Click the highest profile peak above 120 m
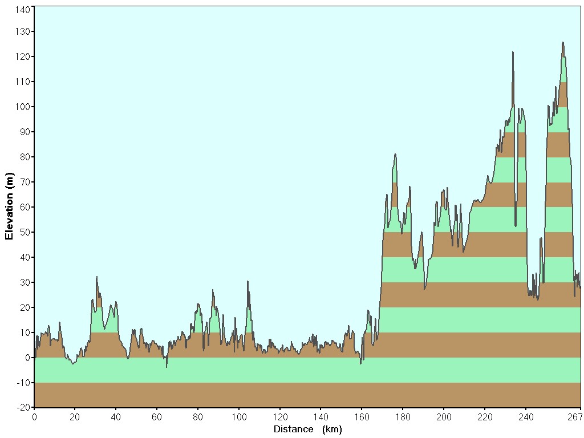The height and width of the screenshot is (438, 584). (563, 43)
